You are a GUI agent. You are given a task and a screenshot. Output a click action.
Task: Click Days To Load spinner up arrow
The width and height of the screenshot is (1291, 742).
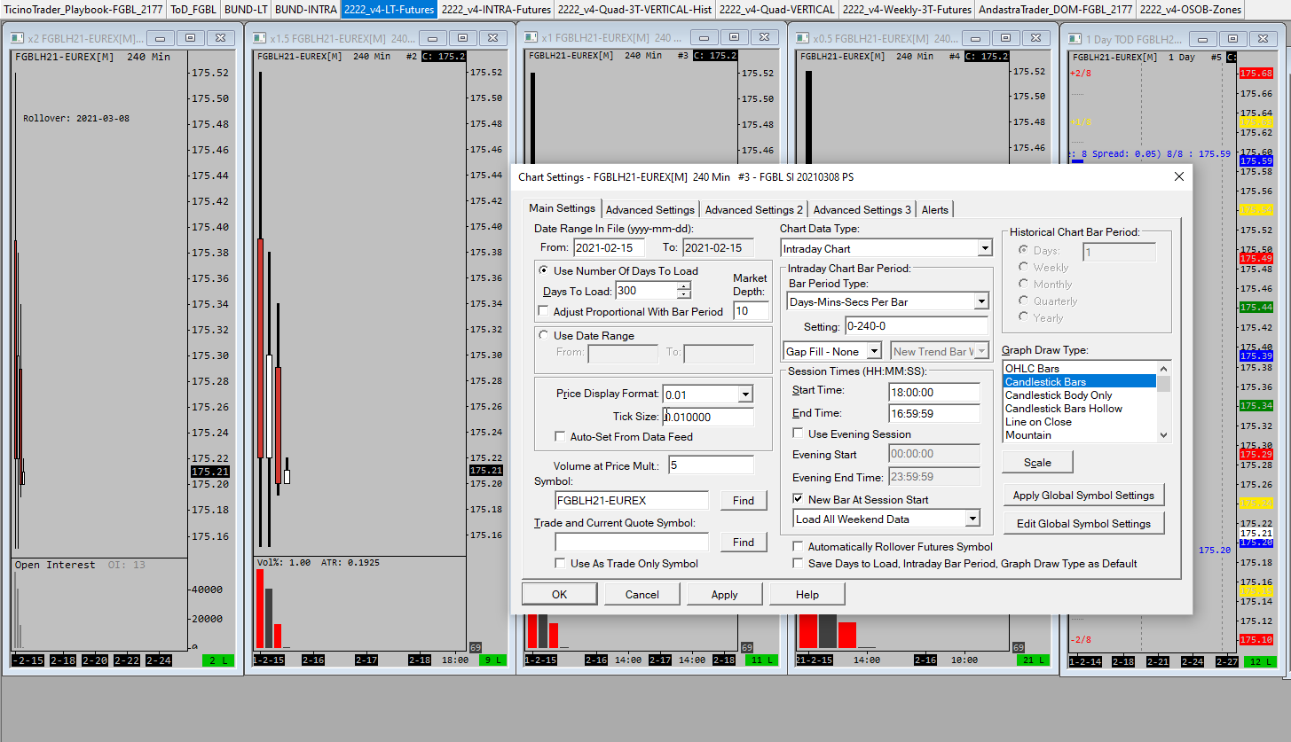(x=683, y=285)
